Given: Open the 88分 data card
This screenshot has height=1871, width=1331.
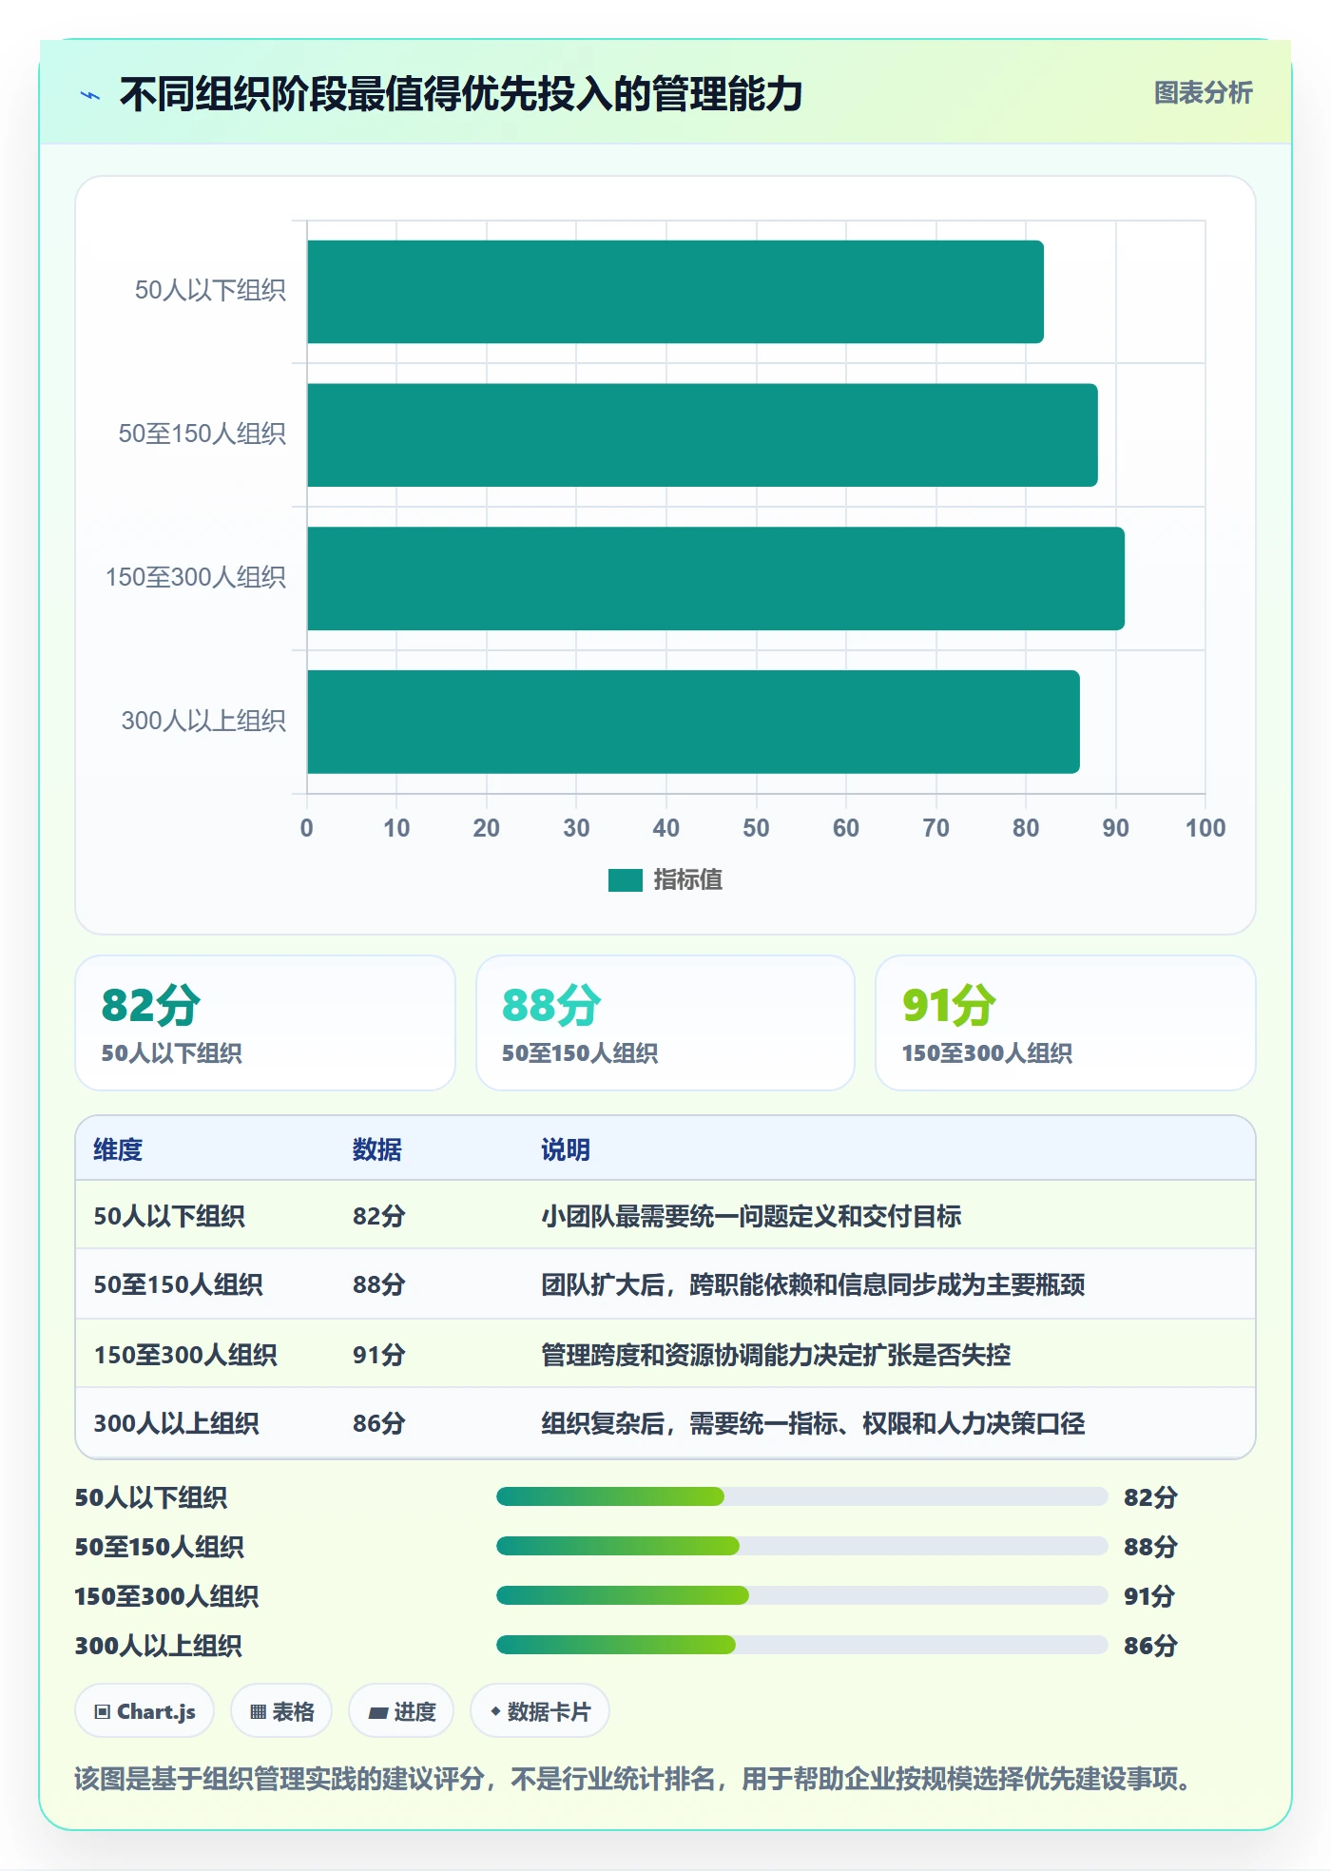Looking at the screenshot, I should (665, 1023).
